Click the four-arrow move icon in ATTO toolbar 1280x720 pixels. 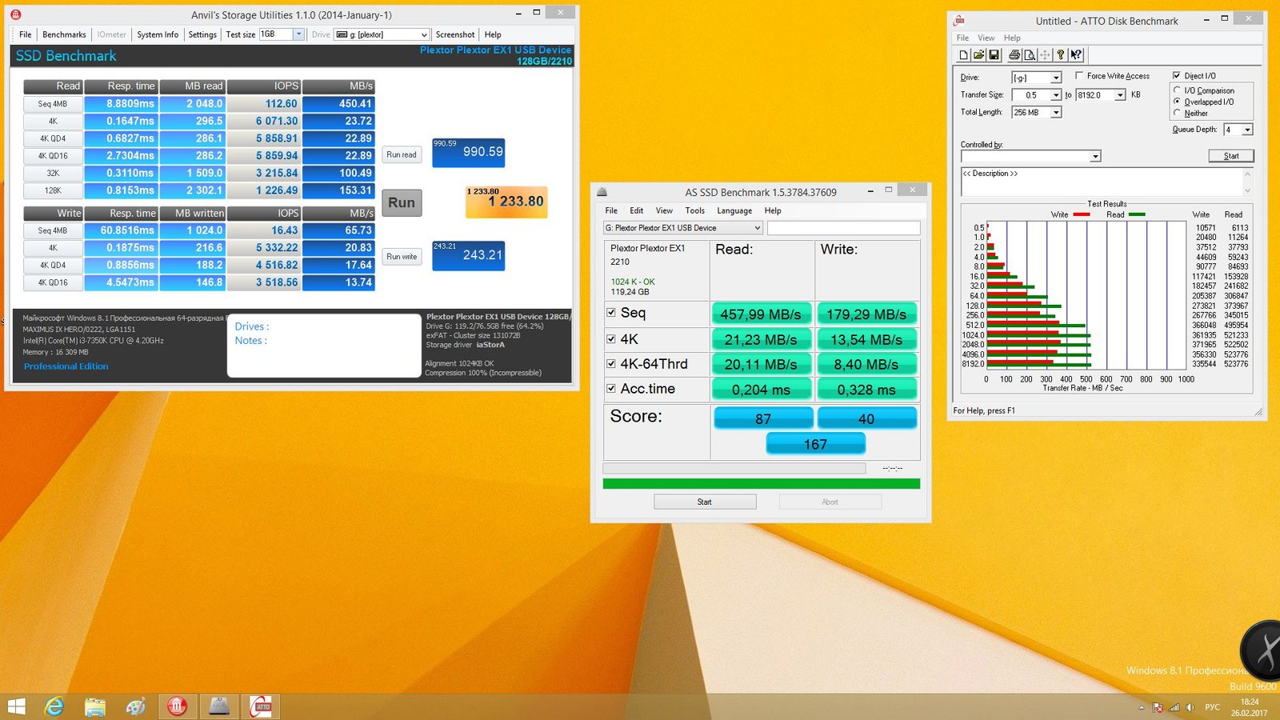[1045, 54]
